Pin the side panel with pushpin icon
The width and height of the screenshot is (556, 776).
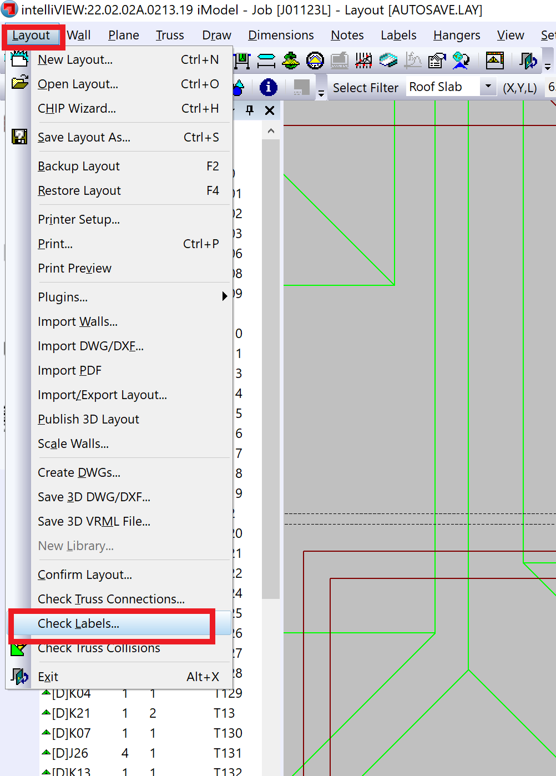[x=250, y=110]
